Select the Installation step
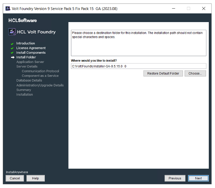This screenshot has height=188, width=215. (24, 95)
